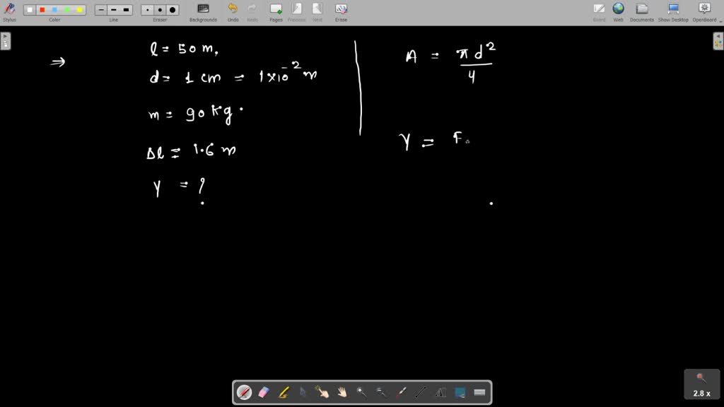Show the virtual keyboard
724x407 pixels.
pyautogui.click(x=480, y=392)
